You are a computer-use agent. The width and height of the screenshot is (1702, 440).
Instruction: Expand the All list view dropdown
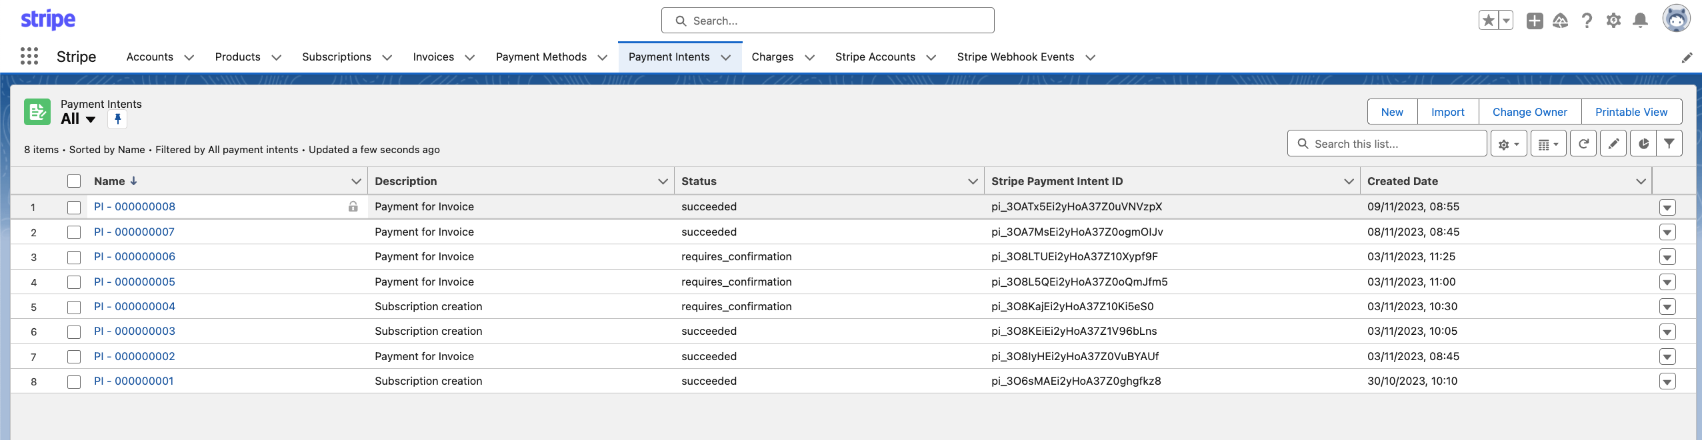coord(91,120)
